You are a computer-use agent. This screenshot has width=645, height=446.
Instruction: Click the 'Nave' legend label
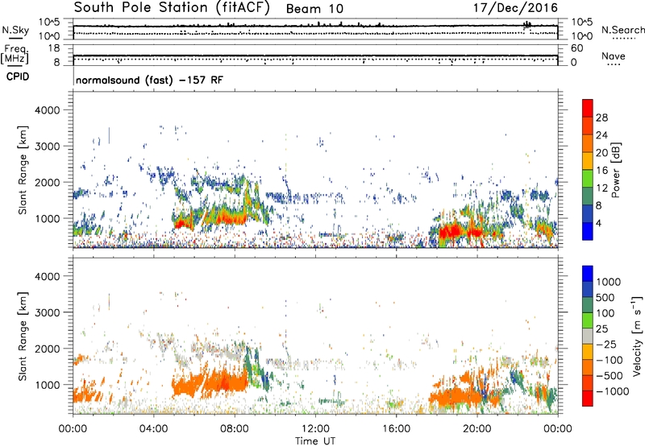613,56
